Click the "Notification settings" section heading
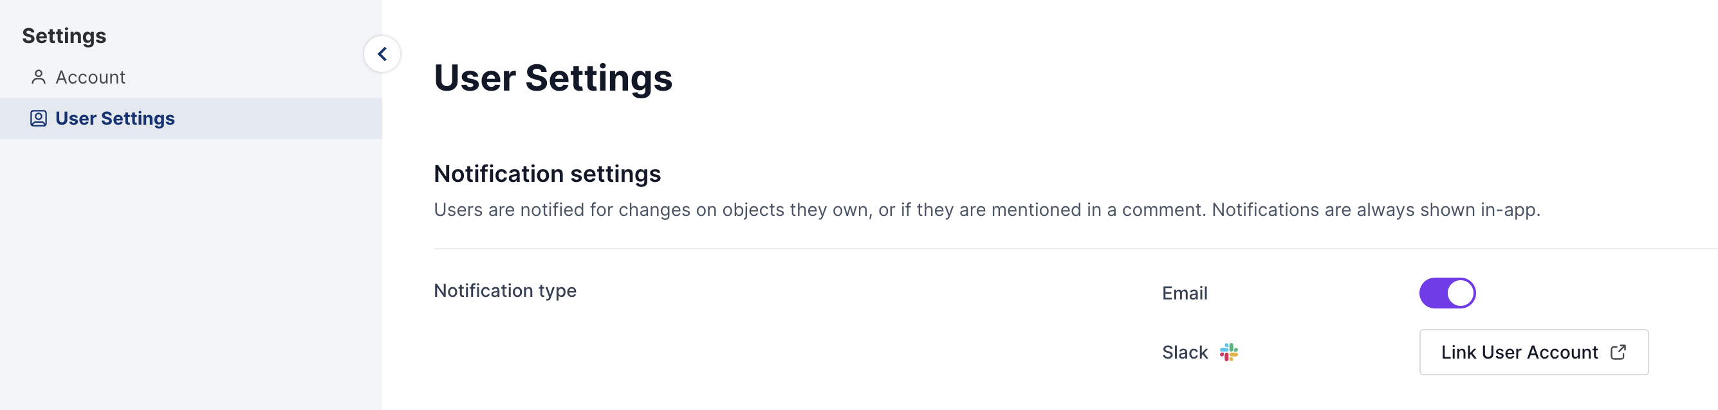This screenshot has height=410, width=1718. click(547, 174)
